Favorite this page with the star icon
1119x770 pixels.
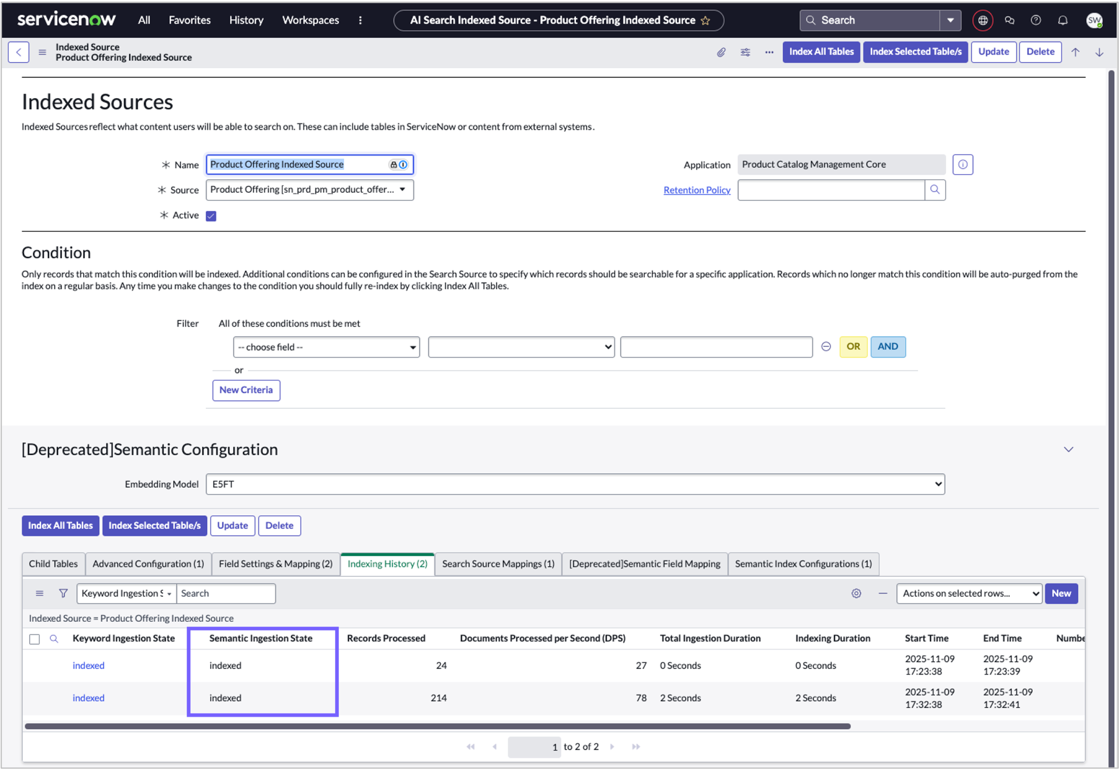pyautogui.click(x=705, y=20)
